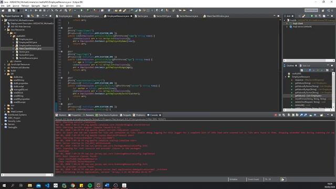Minimize the Console panel icon
The width and height of the screenshot is (336, 189).
click(328, 115)
